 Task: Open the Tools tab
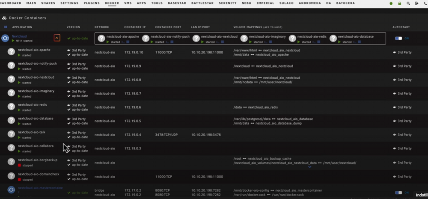(x=157, y=3)
